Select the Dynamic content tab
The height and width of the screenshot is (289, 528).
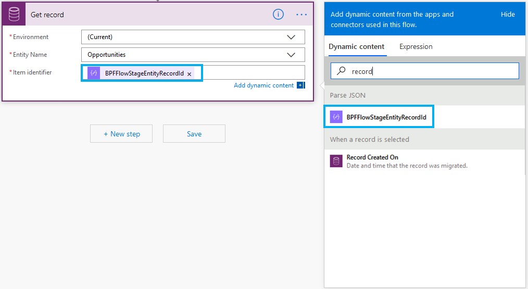click(356, 46)
